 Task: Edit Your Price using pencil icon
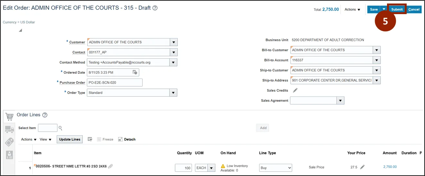point(363,167)
